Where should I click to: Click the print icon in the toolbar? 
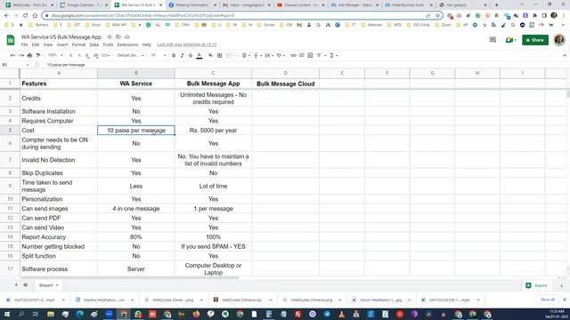pyautogui.click(x=29, y=55)
